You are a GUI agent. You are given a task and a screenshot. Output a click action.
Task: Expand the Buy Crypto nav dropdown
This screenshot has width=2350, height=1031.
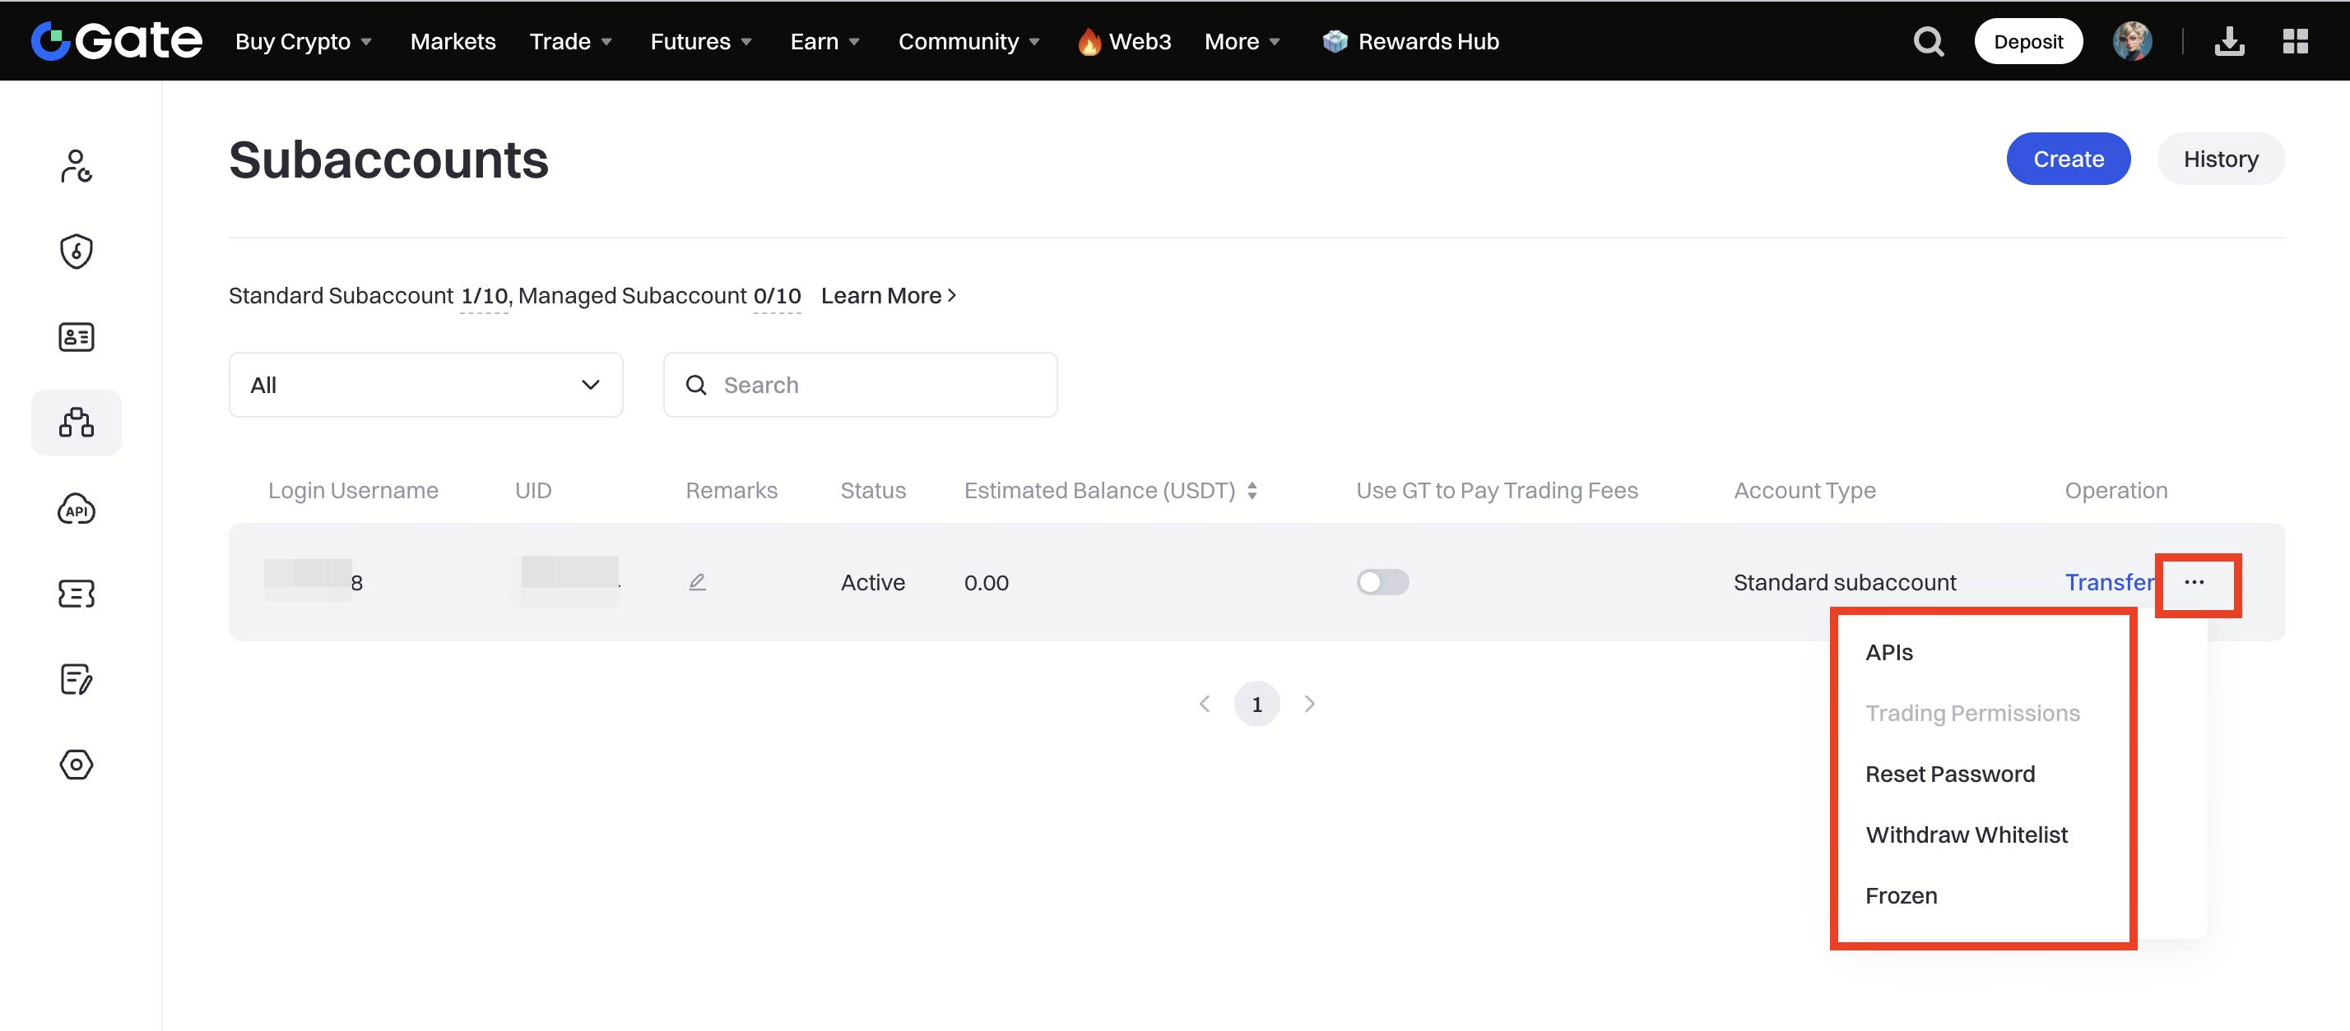[303, 41]
